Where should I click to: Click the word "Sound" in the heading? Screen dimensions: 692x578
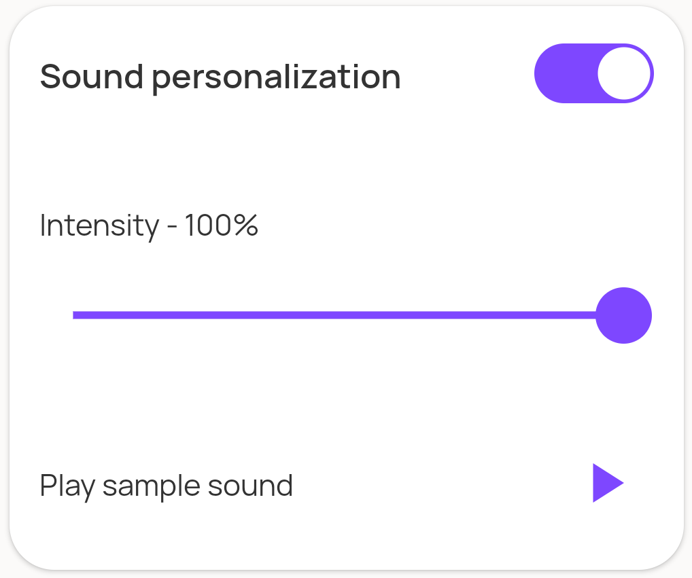[91, 77]
